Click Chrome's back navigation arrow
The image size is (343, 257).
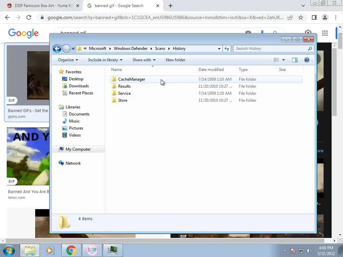click(7, 17)
